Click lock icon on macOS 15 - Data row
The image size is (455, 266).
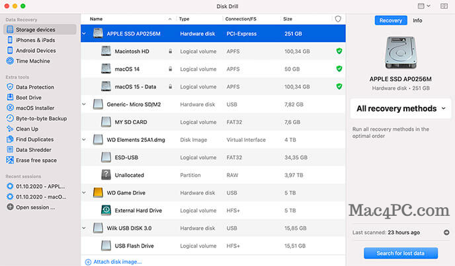click(171, 86)
